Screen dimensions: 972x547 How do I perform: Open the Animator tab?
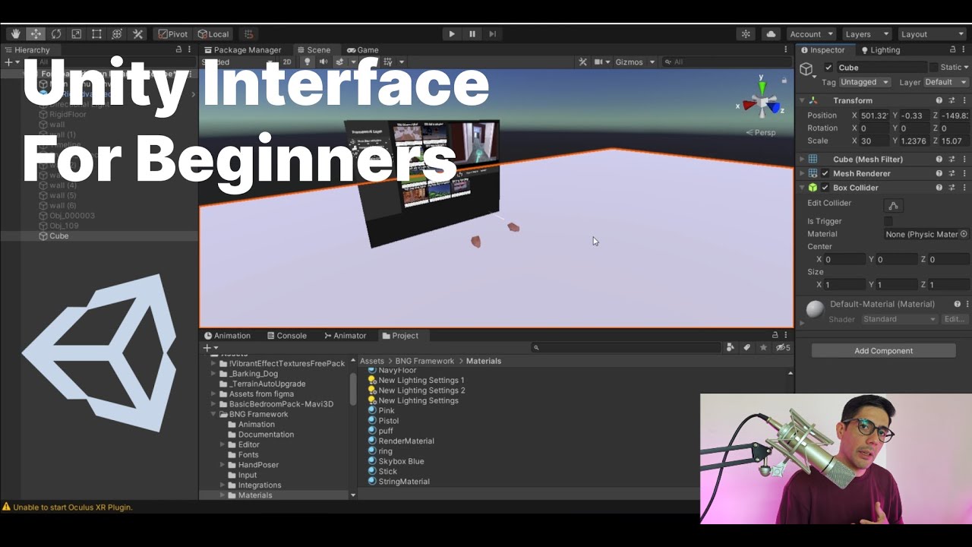click(x=345, y=335)
